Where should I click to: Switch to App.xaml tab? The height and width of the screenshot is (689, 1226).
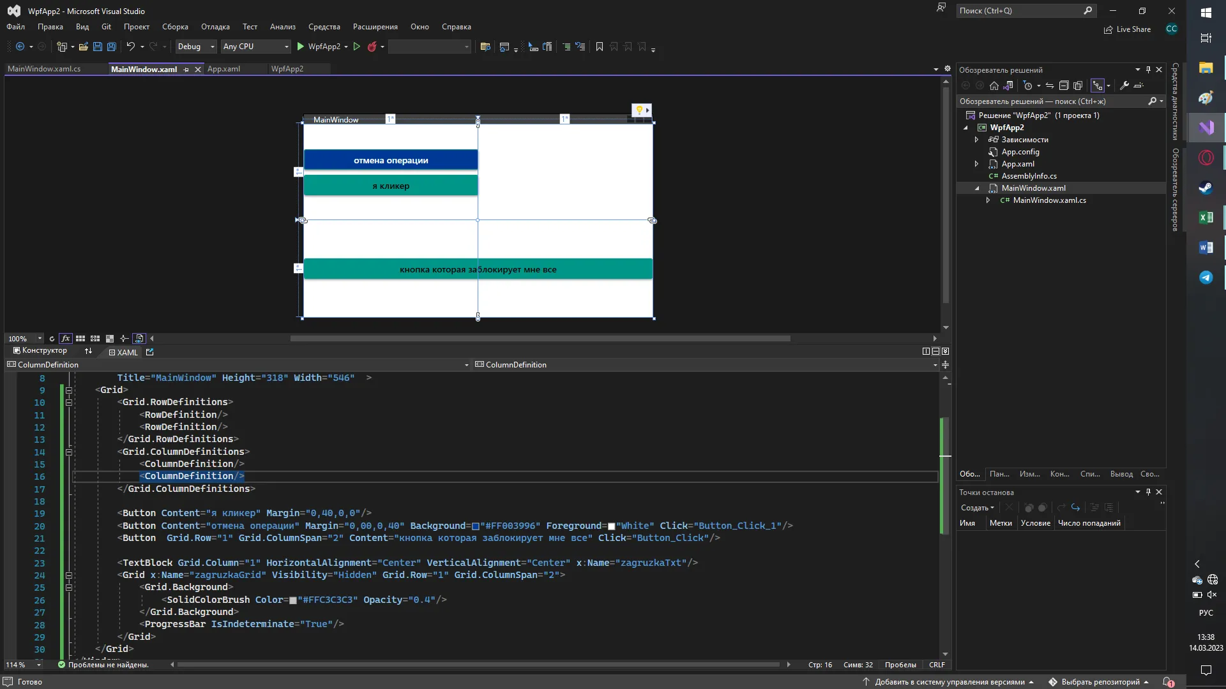(x=223, y=69)
